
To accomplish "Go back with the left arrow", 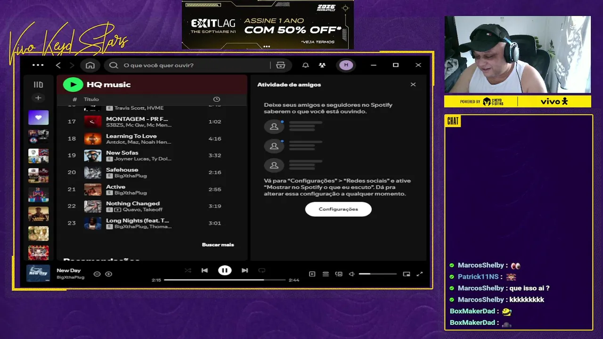I will pyautogui.click(x=58, y=65).
